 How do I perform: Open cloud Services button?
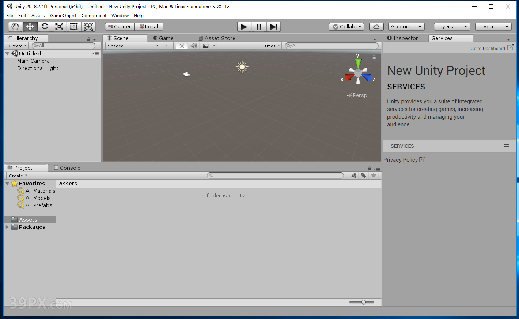click(x=376, y=27)
